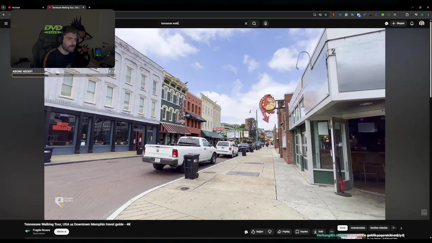The height and width of the screenshot is (243, 432).
Task: Open the Fragile Rovers channel avatar
Action: tap(28, 231)
